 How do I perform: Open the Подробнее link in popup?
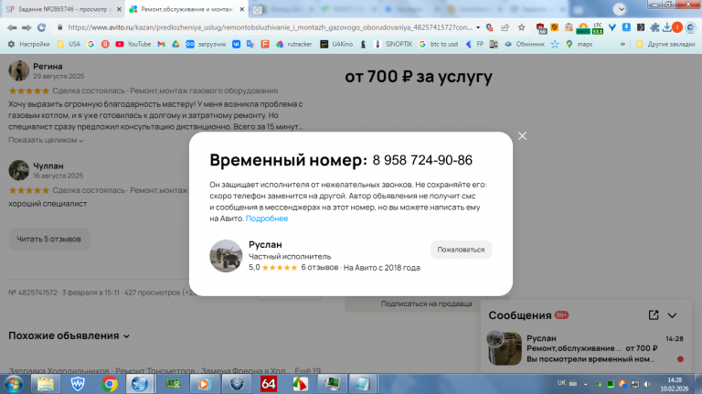(267, 218)
